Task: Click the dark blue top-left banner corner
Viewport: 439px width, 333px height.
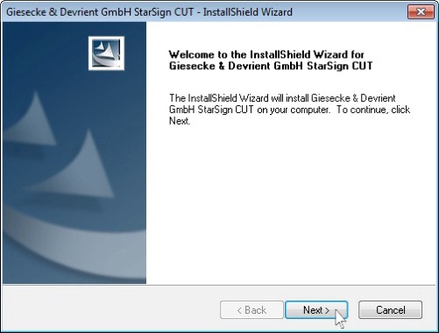Action: 24,38
